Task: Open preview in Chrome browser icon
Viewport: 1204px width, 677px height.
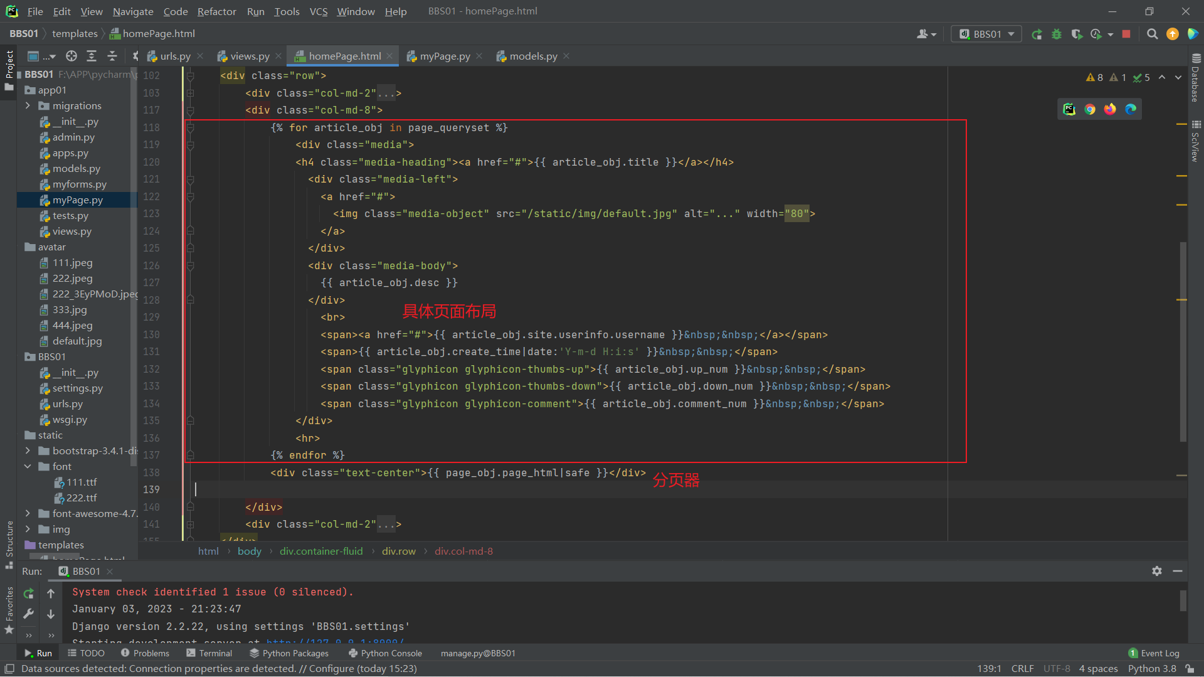Action: coord(1090,109)
